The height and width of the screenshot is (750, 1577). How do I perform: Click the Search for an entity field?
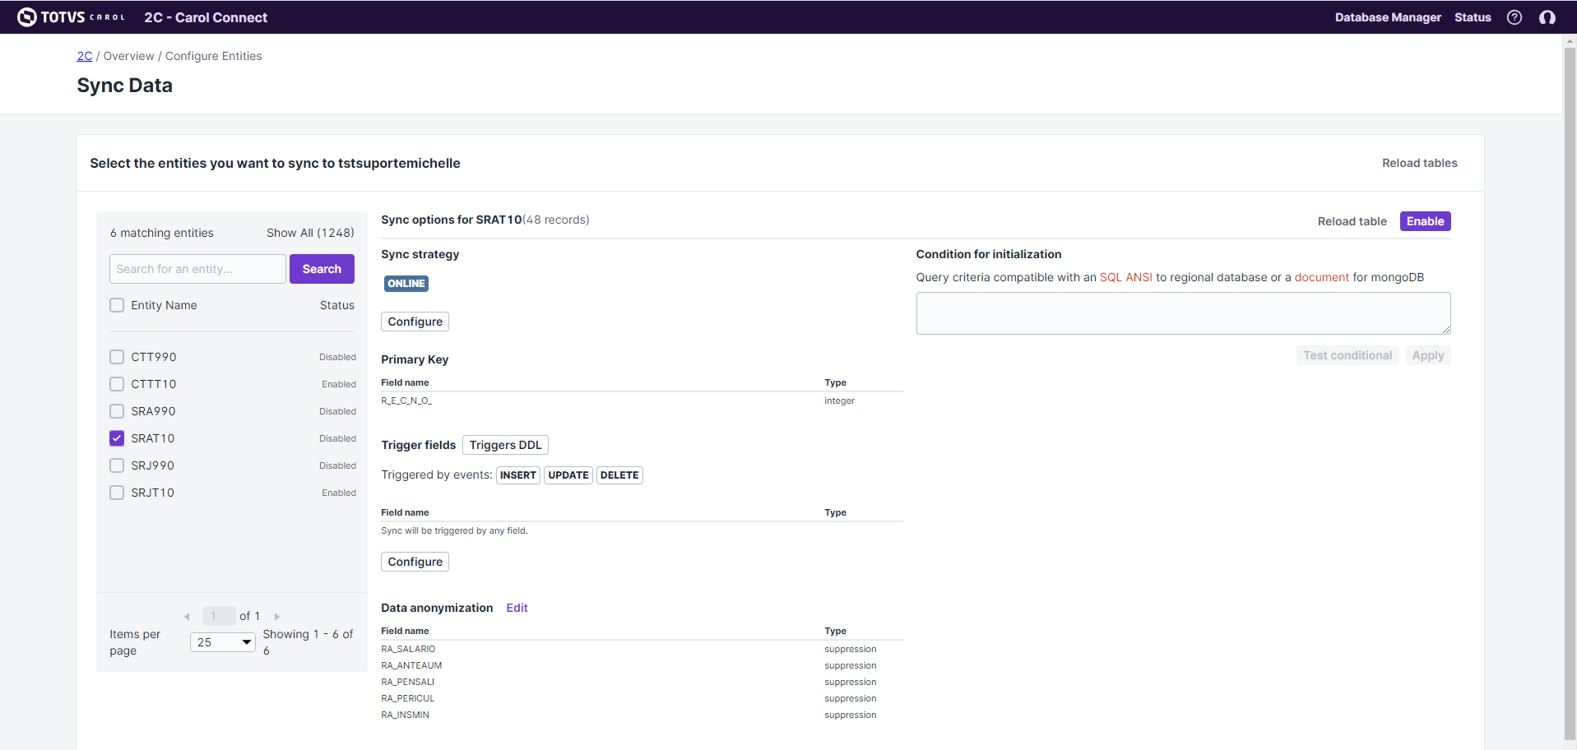pos(197,269)
